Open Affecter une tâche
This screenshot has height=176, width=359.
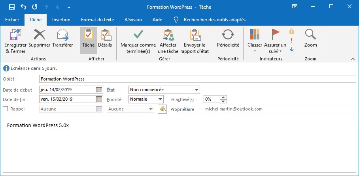(168, 35)
